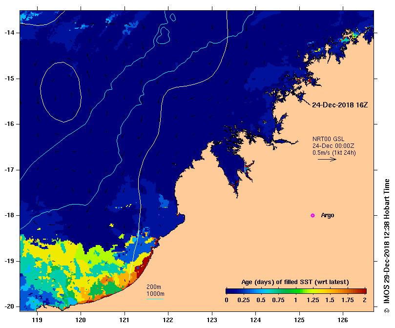Screen dimensions: 395x328
Task: Click the velocity scale arrow in legend
Action: point(327,159)
